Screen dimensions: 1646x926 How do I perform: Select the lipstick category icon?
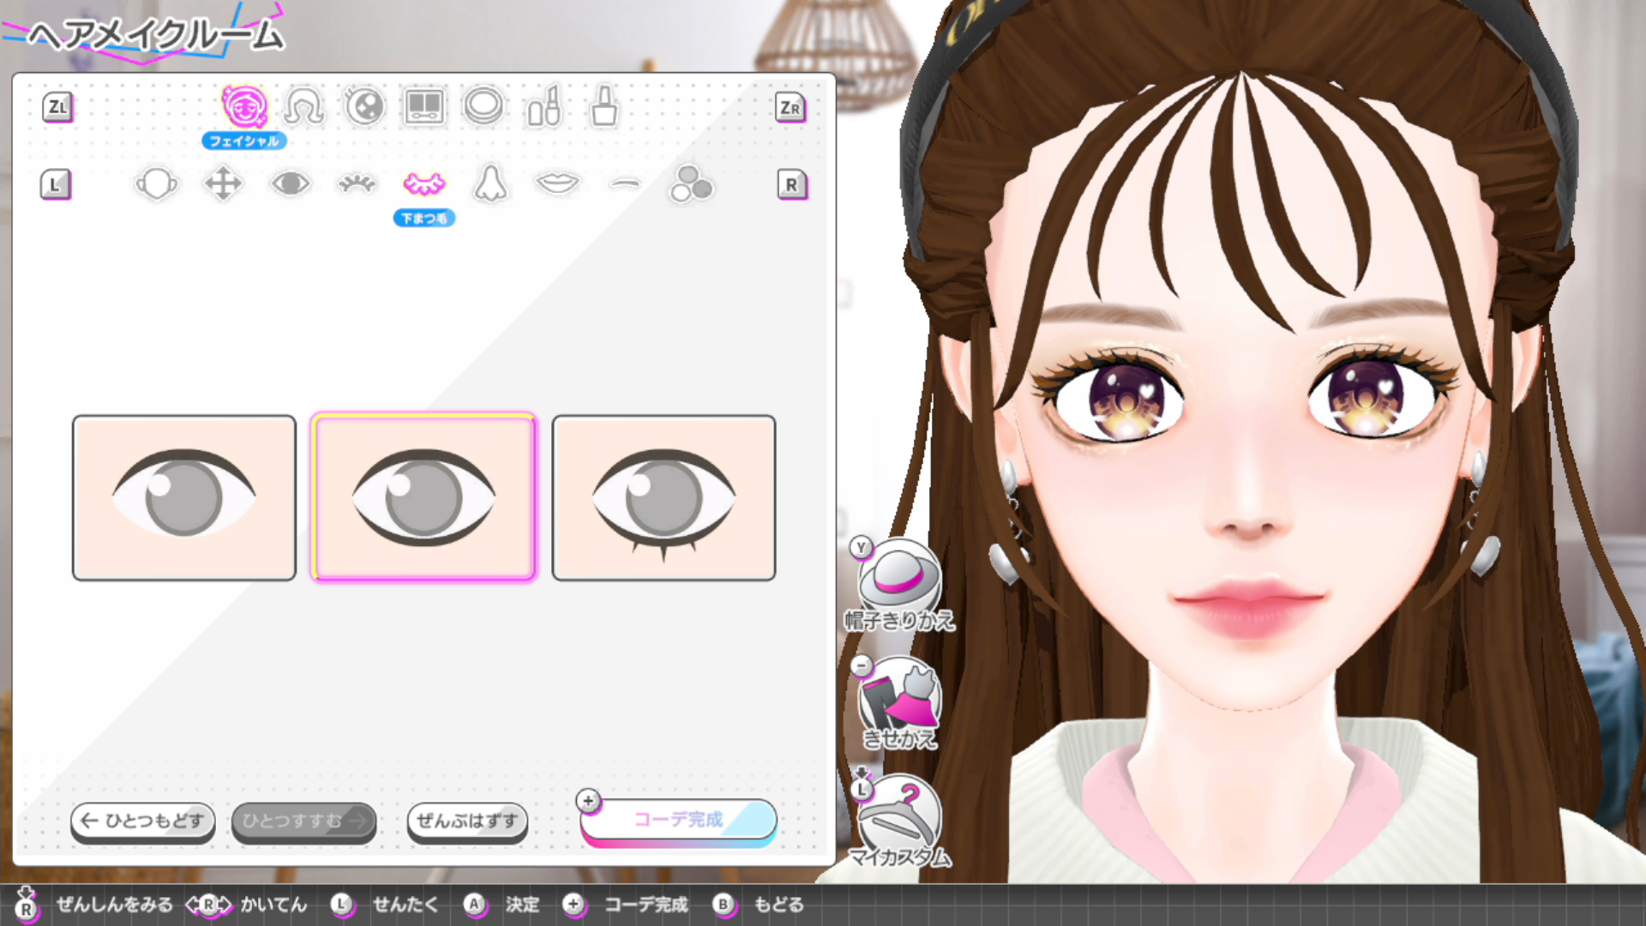(544, 107)
